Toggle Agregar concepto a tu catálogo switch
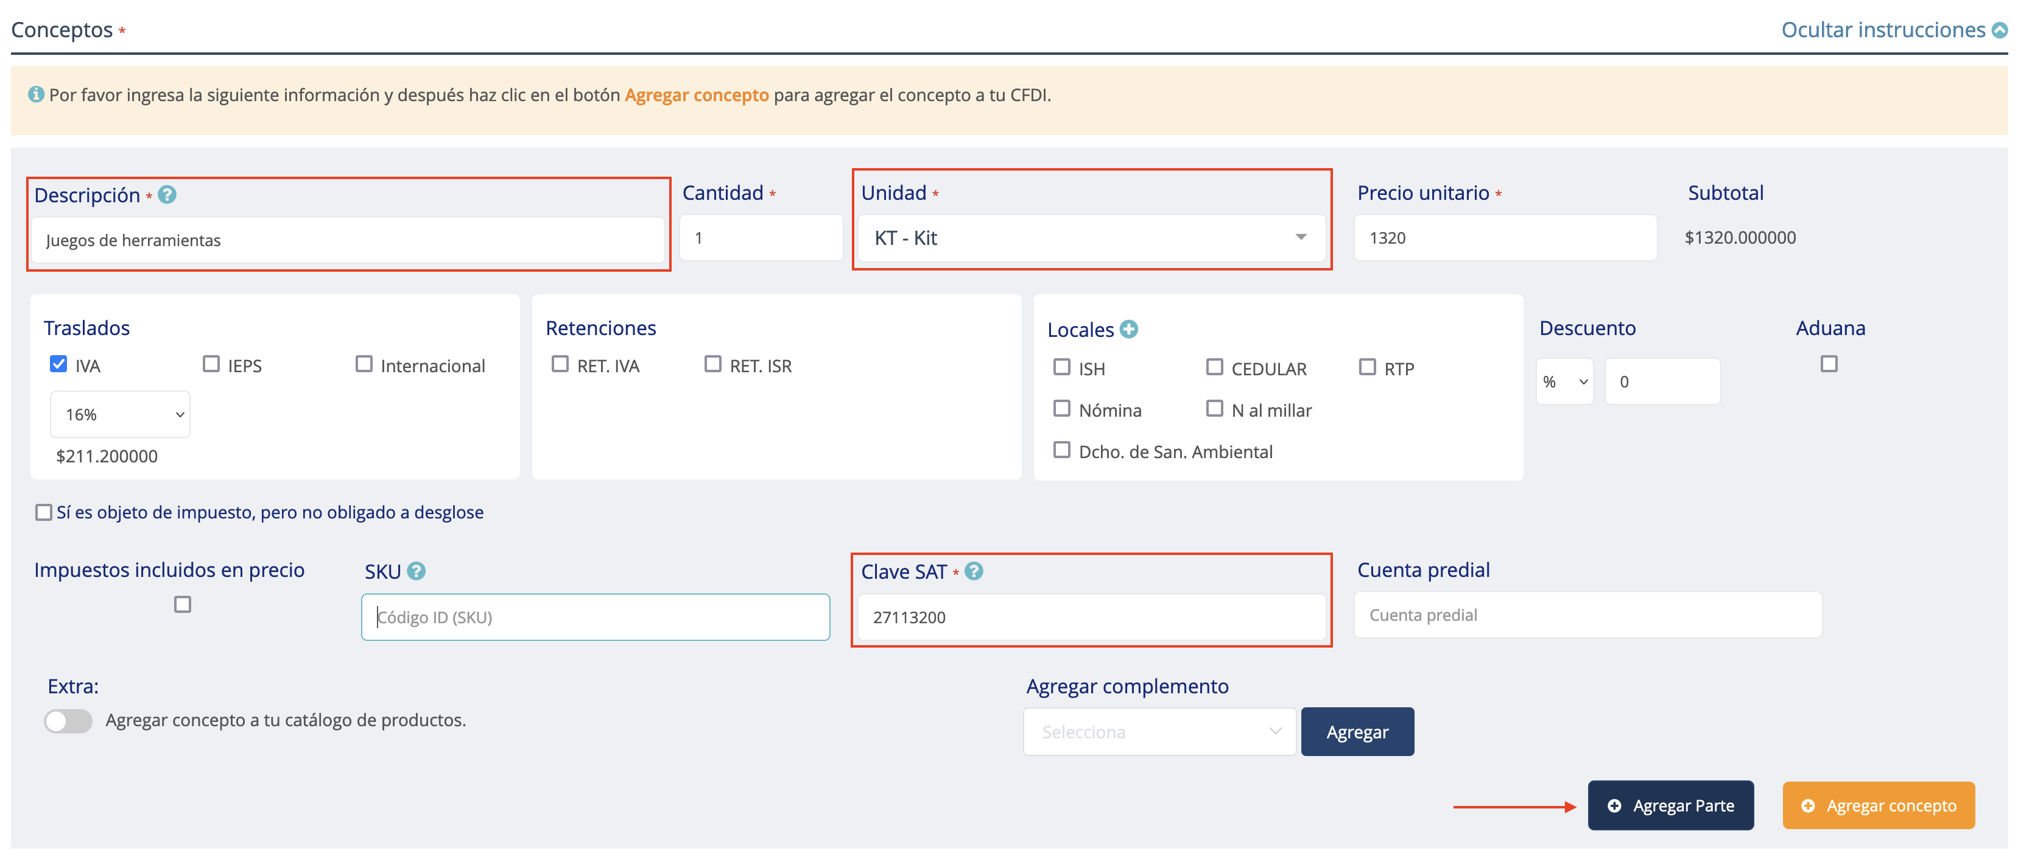Viewport: 2018px width, 859px height. 68,721
